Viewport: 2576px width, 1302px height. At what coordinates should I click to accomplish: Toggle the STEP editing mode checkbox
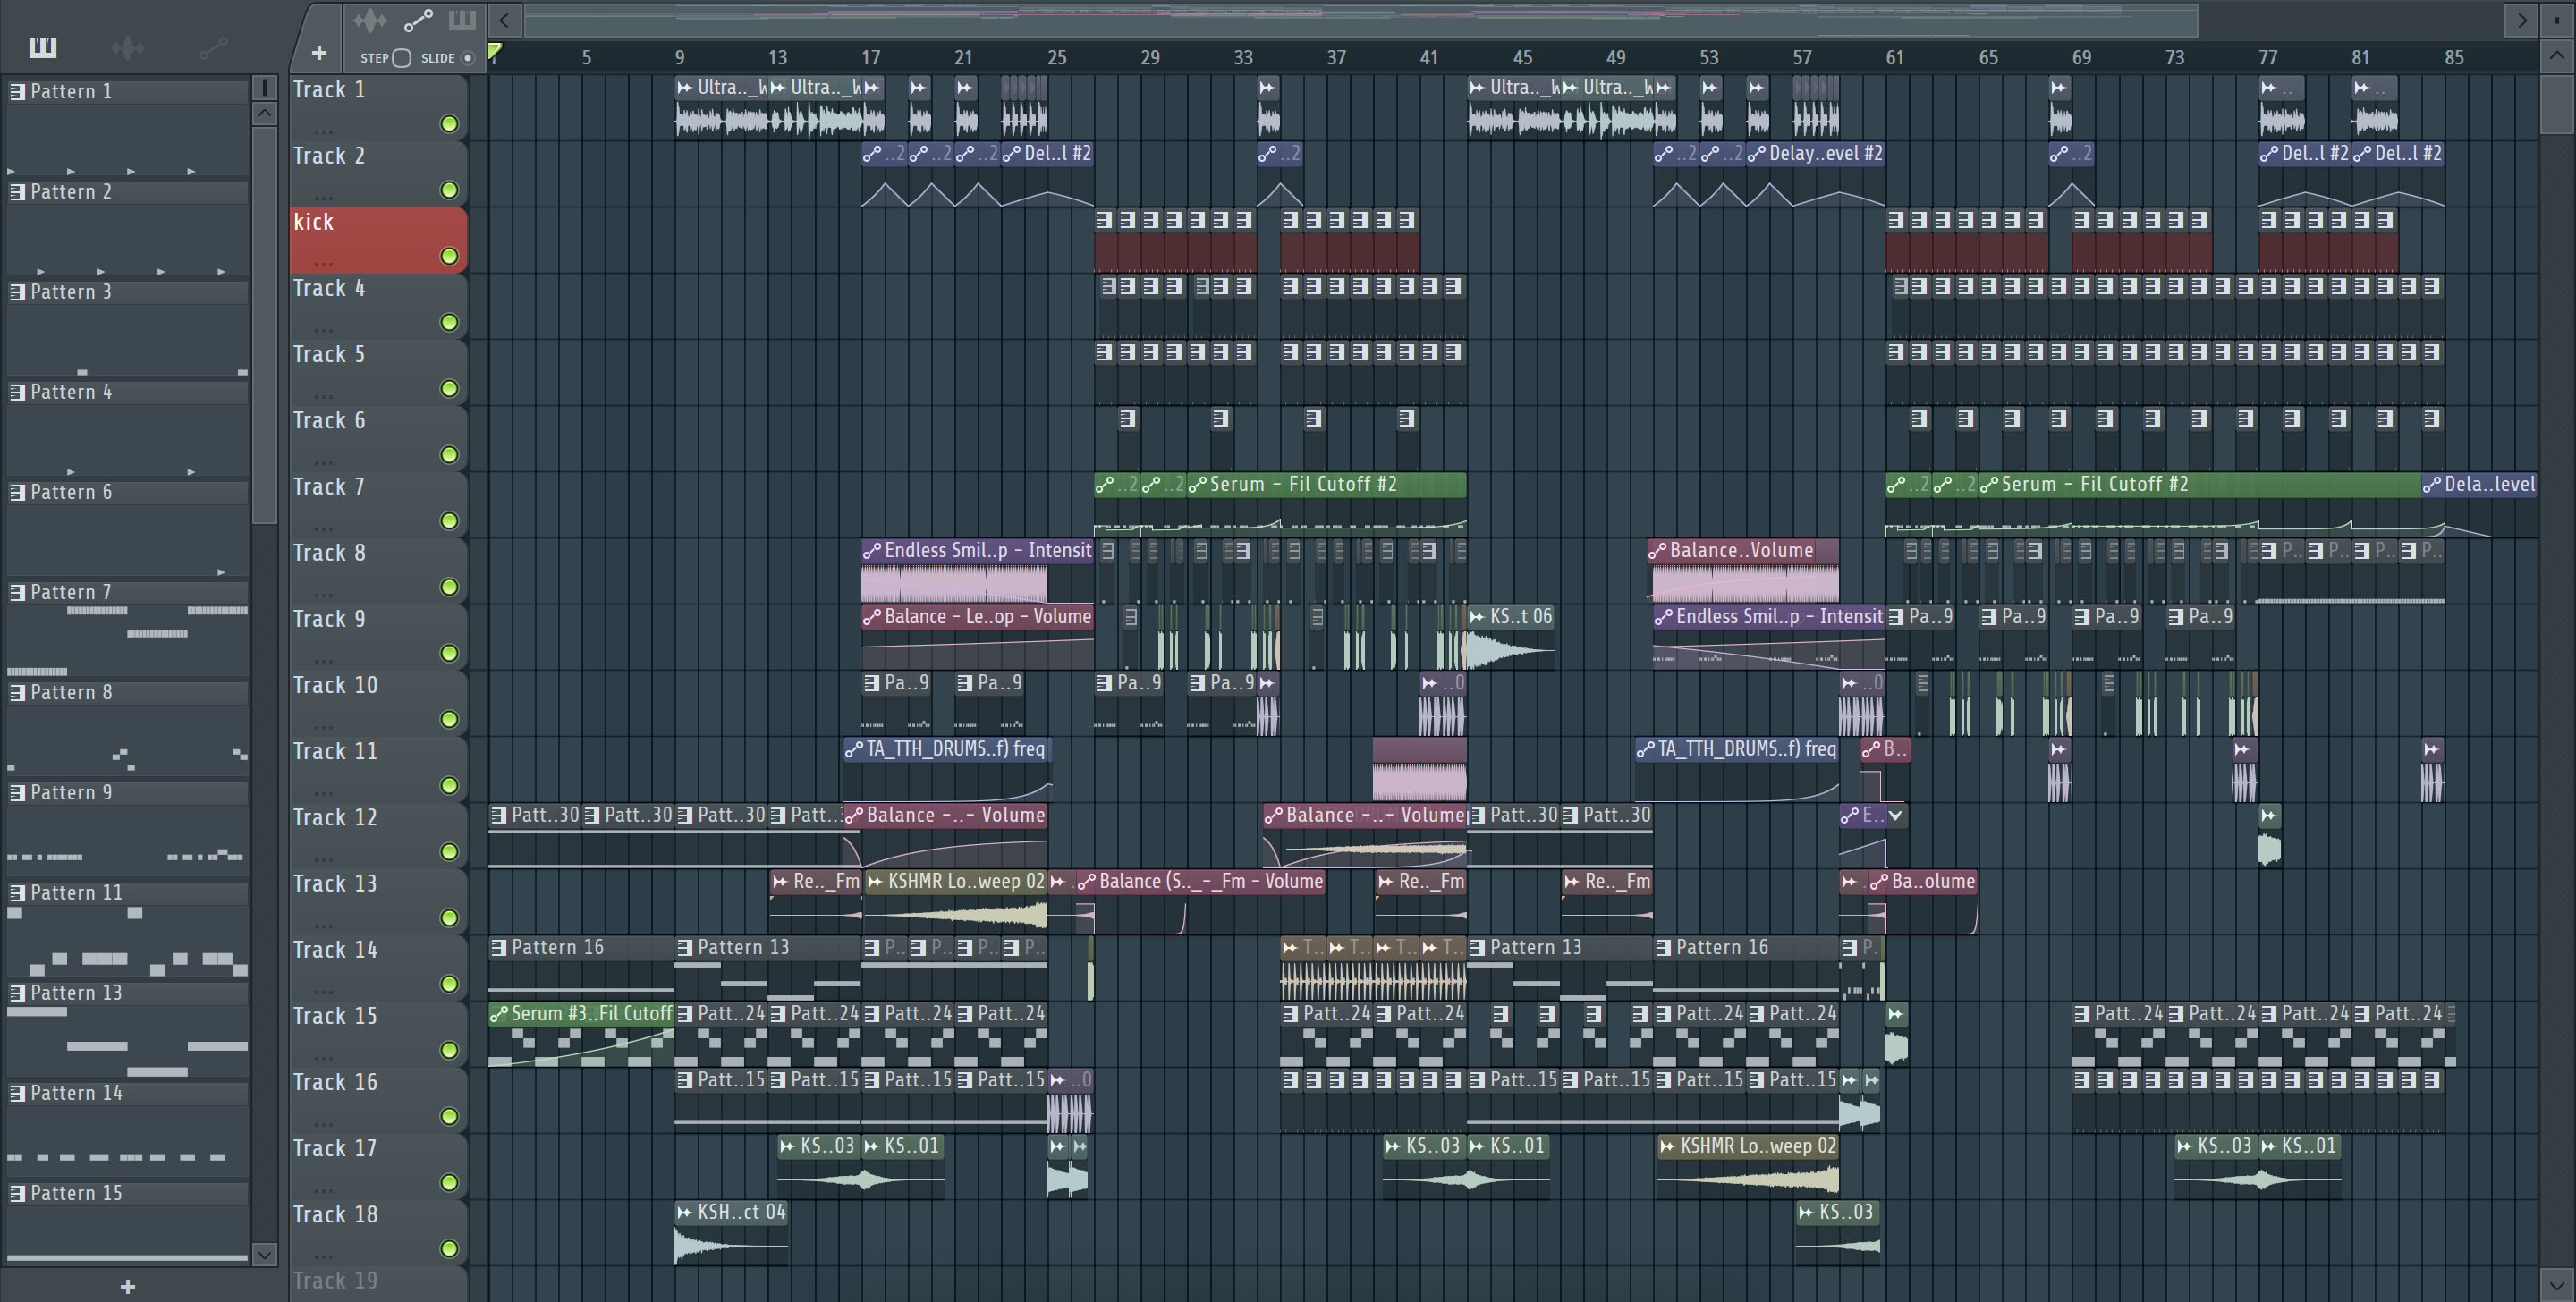pos(401,58)
